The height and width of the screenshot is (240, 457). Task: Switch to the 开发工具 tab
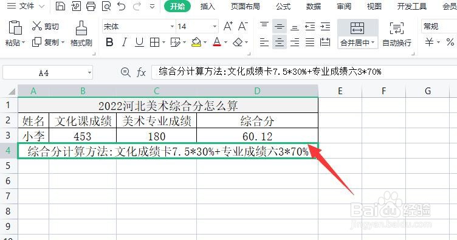click(x=411, y=6)
